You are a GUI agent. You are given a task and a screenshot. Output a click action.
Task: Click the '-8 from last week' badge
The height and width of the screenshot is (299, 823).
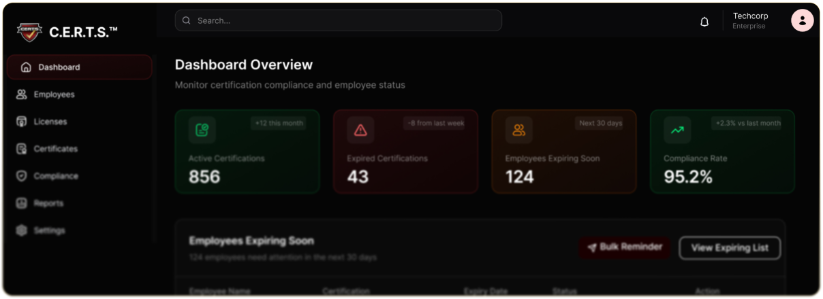tap(435, 123)
